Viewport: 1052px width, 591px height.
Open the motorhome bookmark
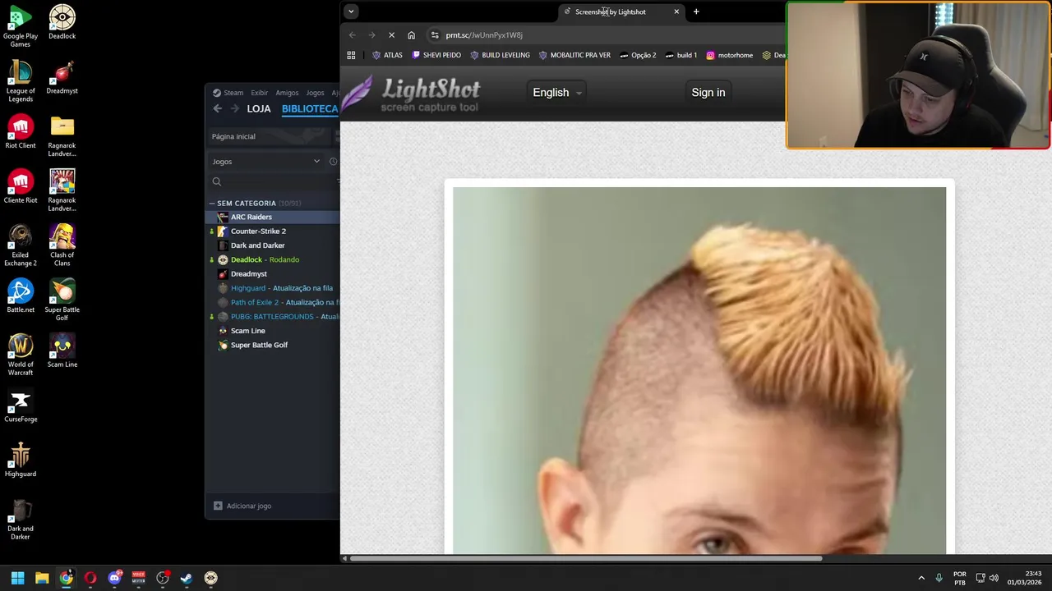pos(730,55)
